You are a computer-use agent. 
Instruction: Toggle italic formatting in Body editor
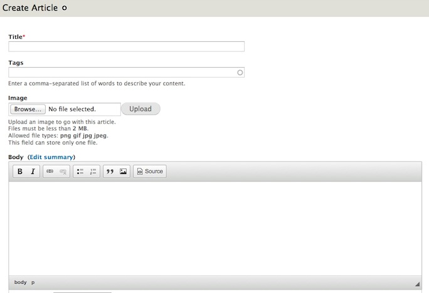pos(33,171)
